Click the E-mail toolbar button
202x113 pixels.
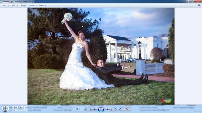[23, 5]
